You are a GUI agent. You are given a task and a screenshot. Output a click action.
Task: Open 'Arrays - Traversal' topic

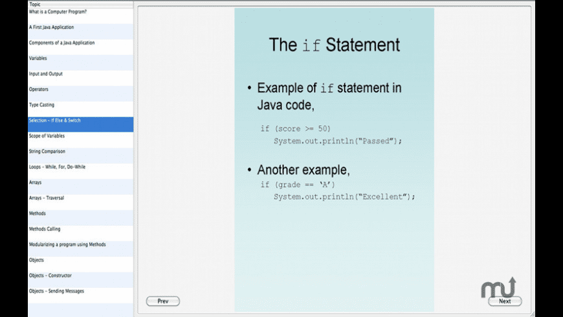tap(80, 202)
